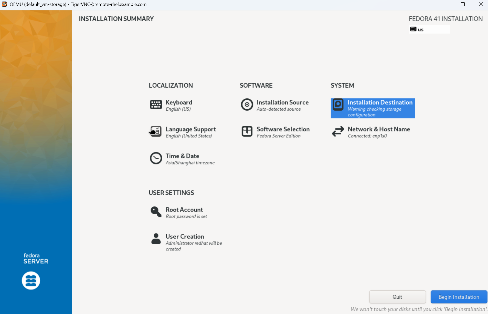This screenshot has width=488, height=314.
Task: Click the Time & Date clock icon
Action: click(x=156, y=158)
